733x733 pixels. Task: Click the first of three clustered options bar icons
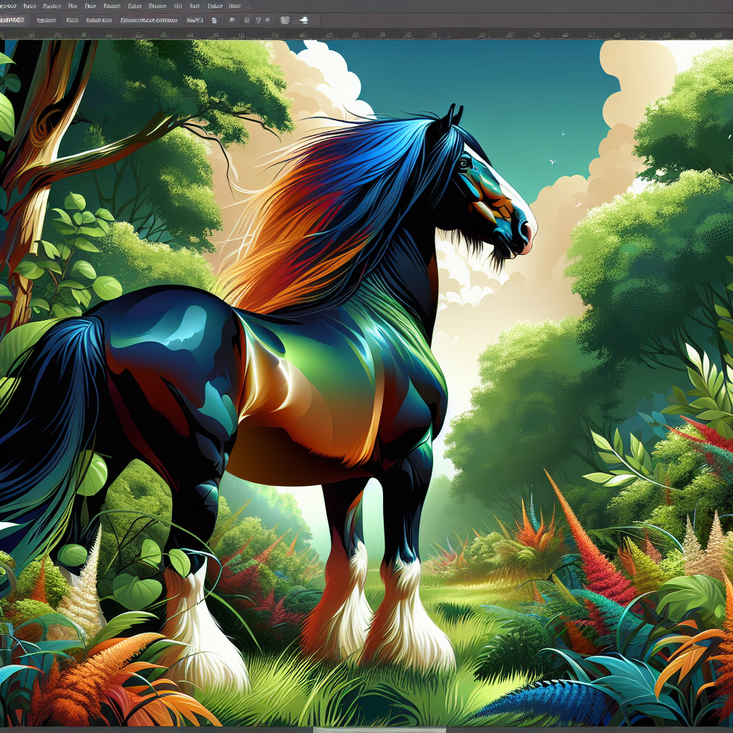[x=246, y=20]
